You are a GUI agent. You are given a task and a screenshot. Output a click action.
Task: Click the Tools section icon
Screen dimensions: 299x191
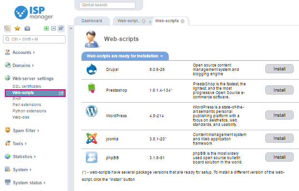[8, 143]
